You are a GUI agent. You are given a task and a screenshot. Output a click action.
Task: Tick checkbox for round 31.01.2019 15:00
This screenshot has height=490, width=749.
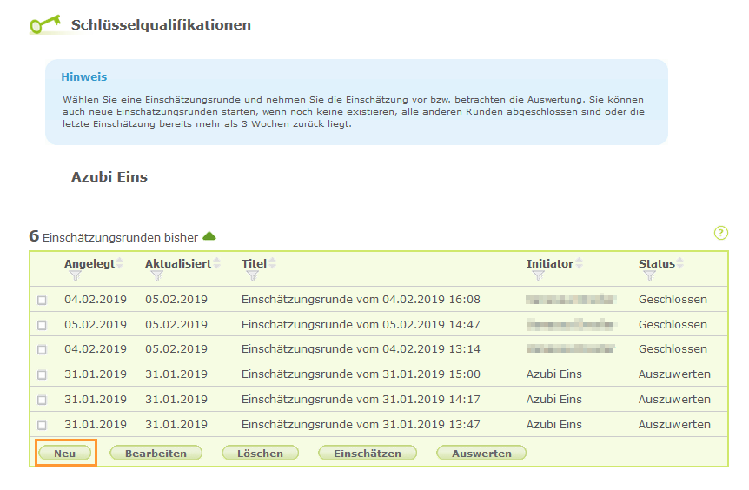pos(42,375)
